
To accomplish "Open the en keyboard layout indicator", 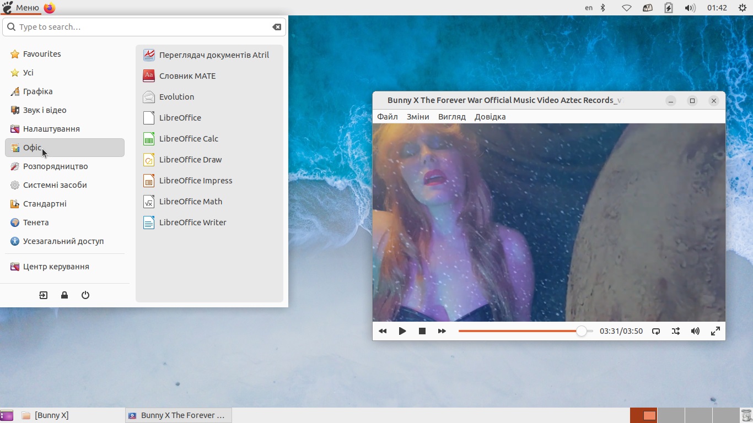I will 589,8.
